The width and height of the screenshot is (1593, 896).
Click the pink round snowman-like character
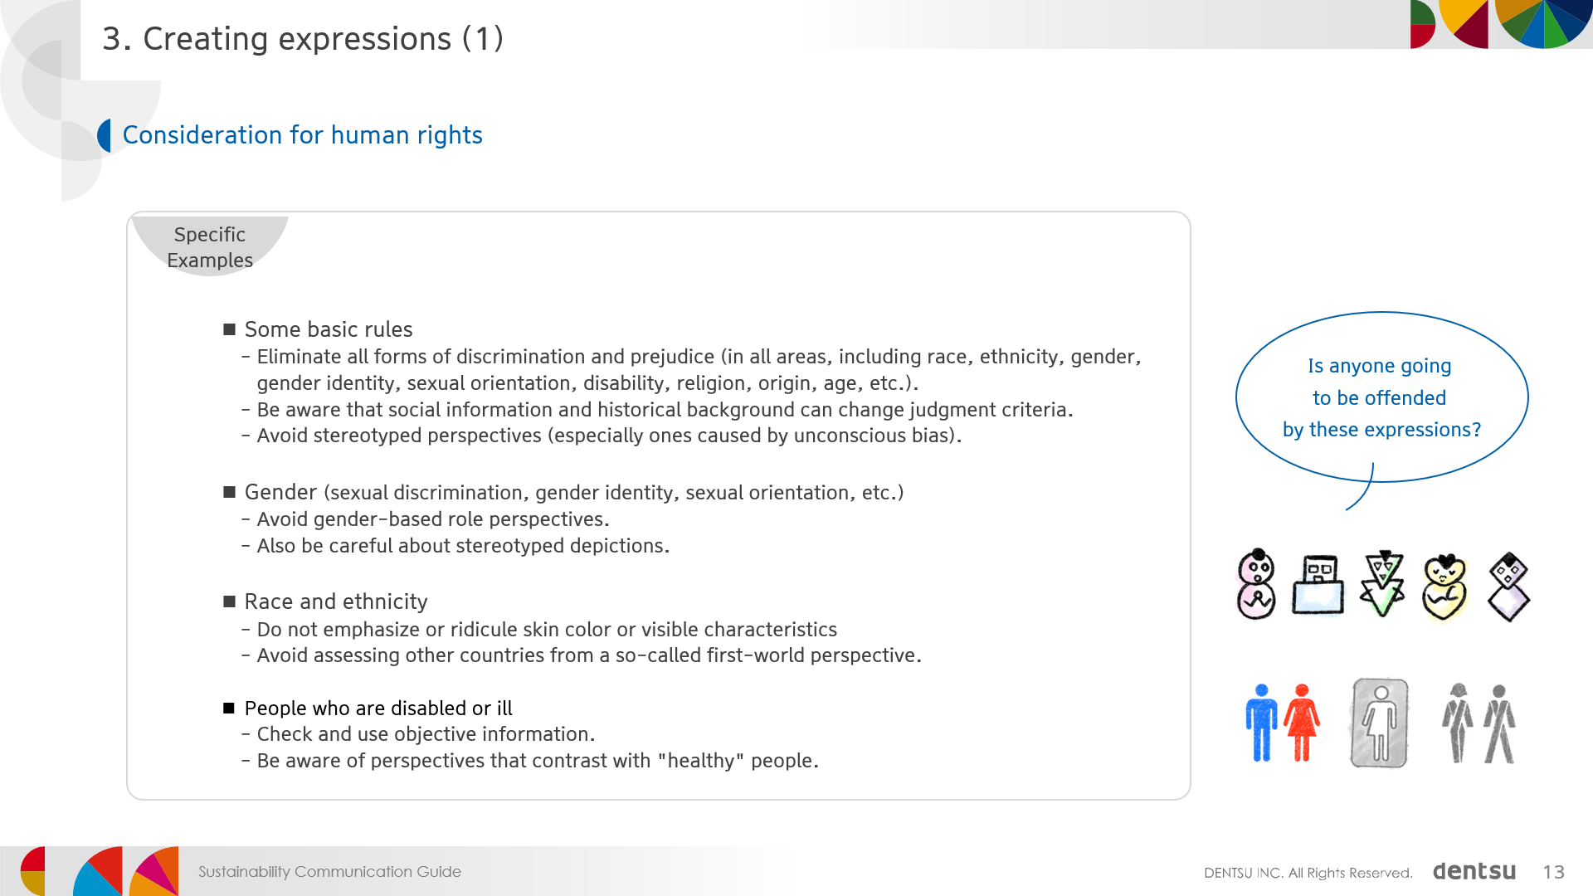(1256, 584)
